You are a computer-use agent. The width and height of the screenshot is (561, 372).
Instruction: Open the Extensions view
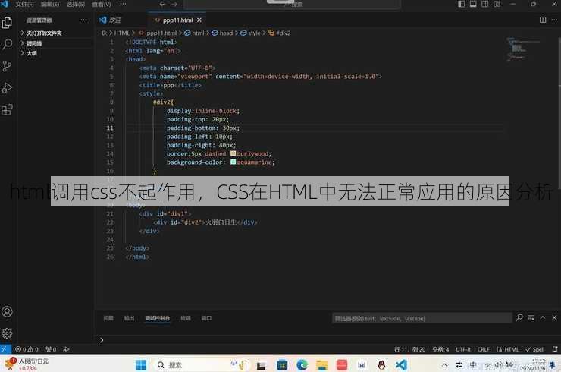pyautogui.click(x=7, y=109)
